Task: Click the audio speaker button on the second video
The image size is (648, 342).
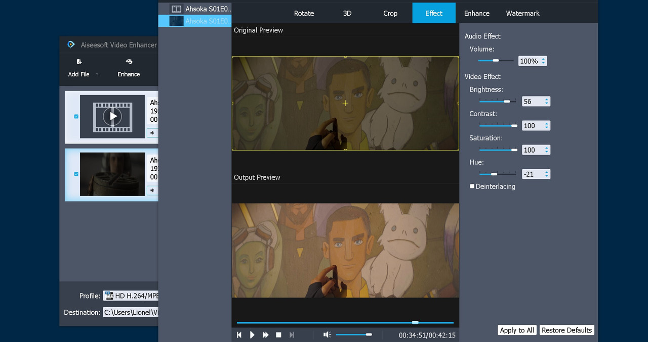Action: tap(152, 190)
